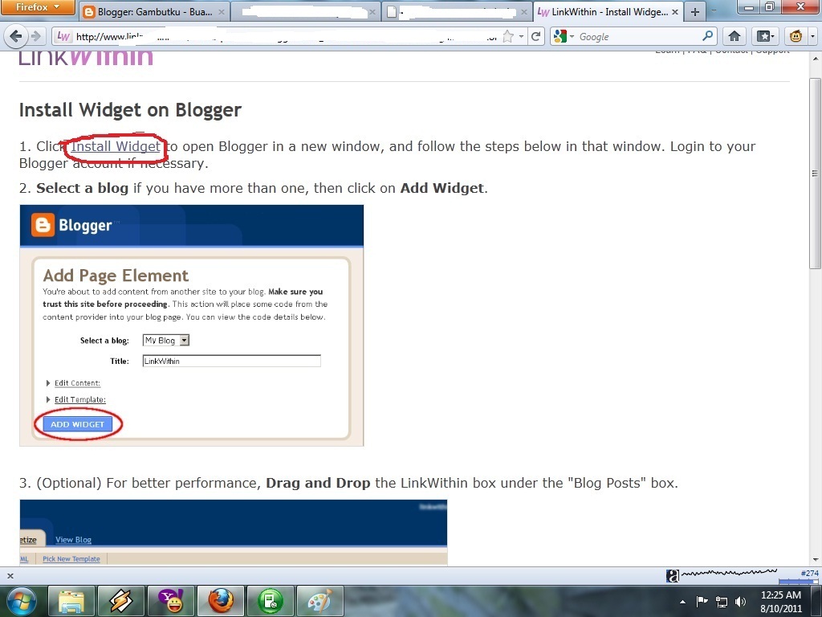This screenshot has height=617, width=822.
Task: Click the address bar URL field
Action: coord(286,36)
